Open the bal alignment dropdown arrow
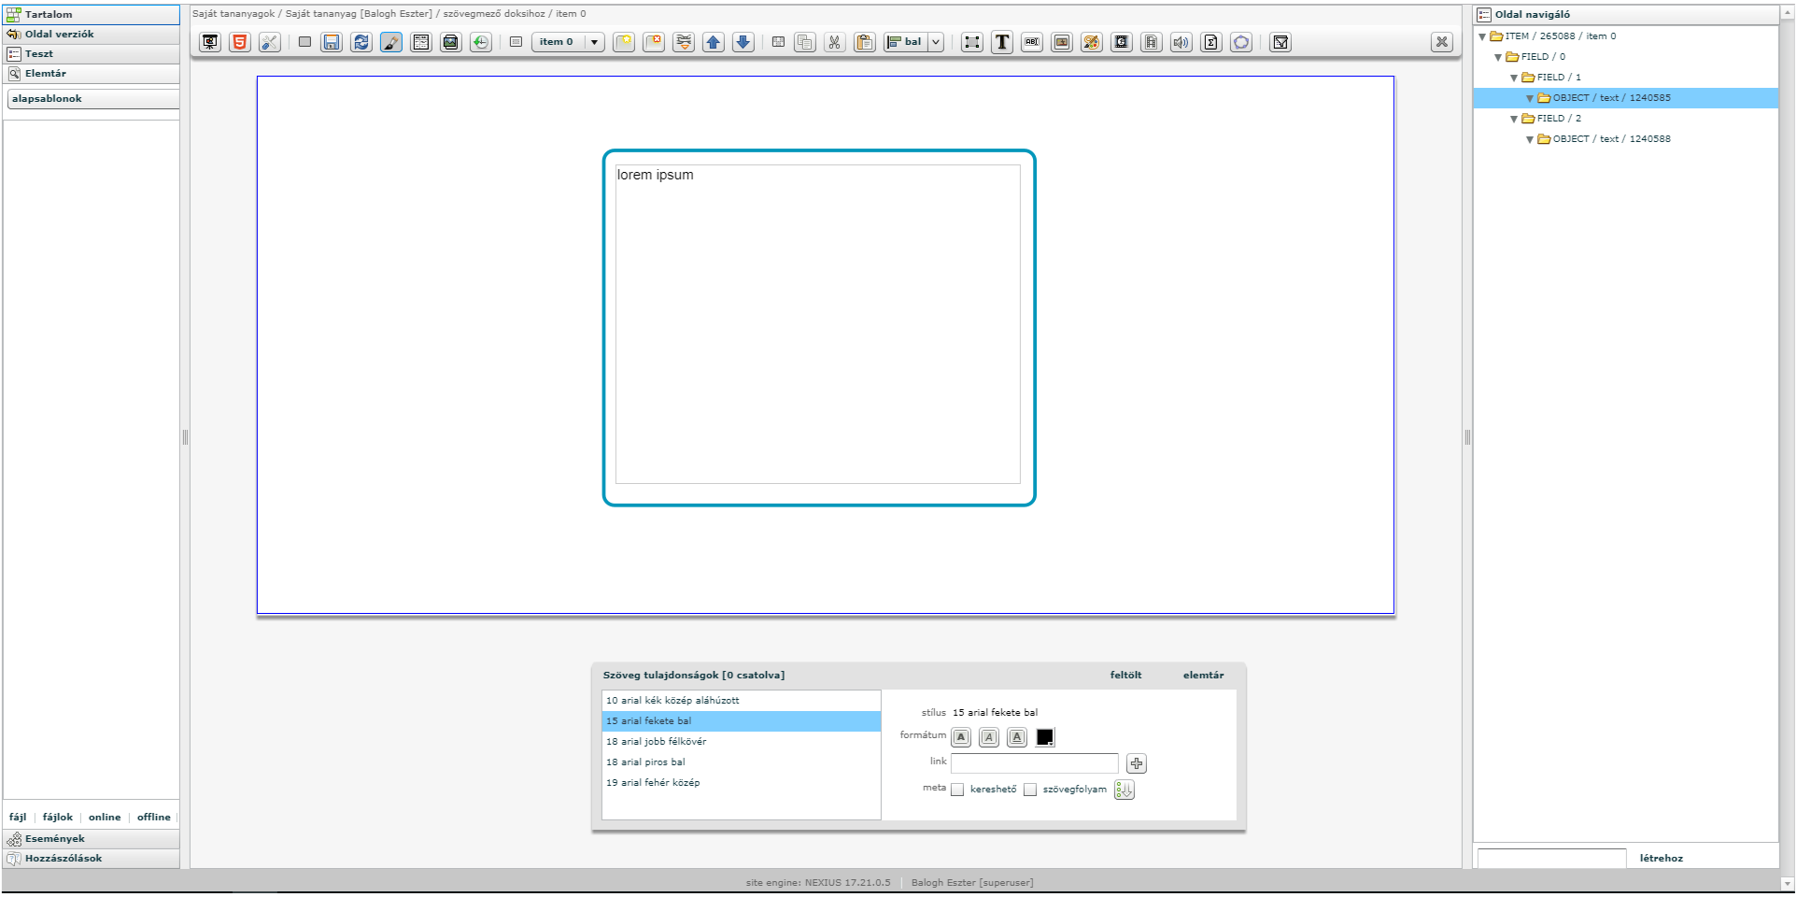This screenshot has height=897, width=1797. (x=936, y=42)
